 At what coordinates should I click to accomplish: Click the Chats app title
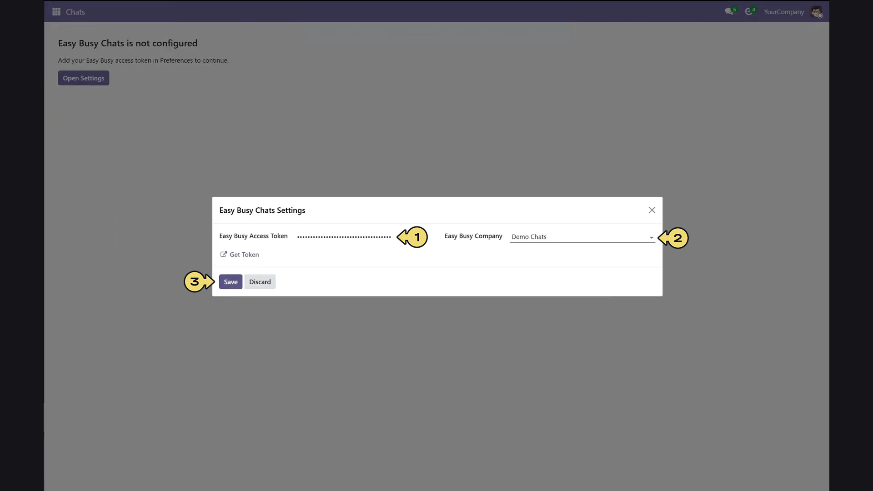point(75,12)
